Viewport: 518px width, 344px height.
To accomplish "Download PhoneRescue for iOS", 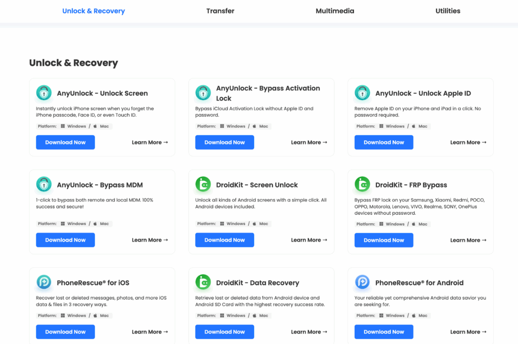I will (65, 332).
